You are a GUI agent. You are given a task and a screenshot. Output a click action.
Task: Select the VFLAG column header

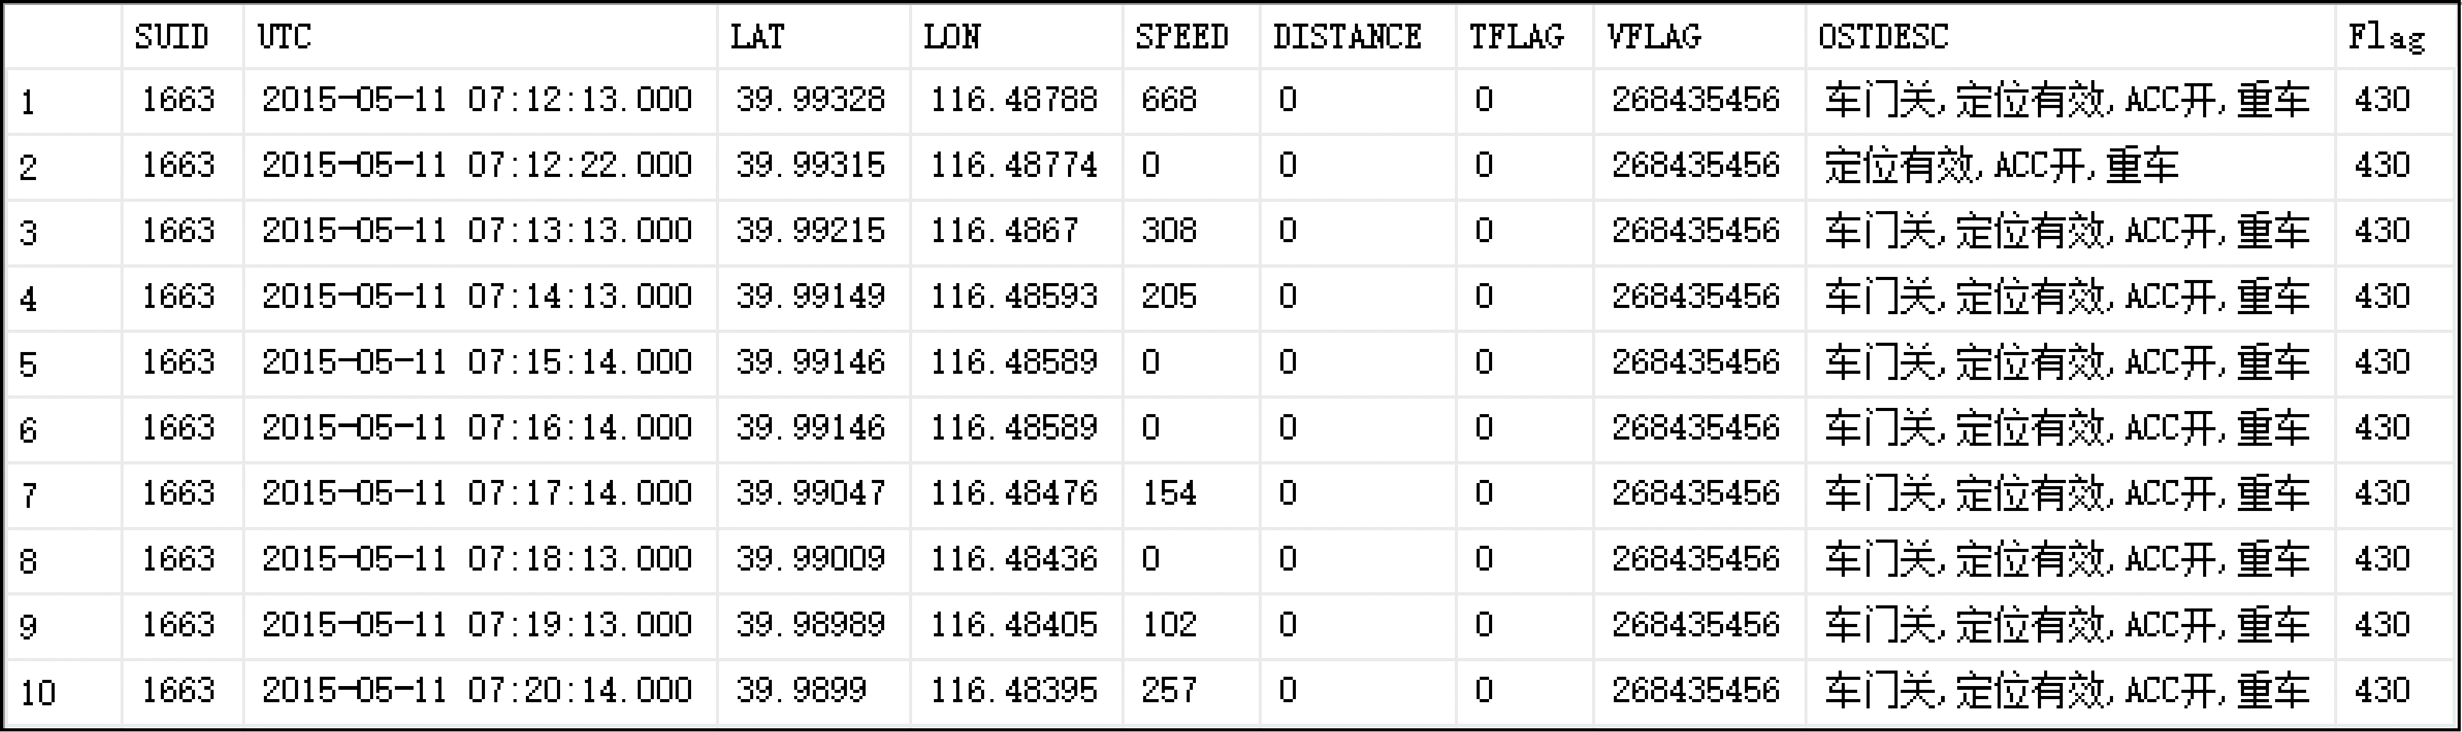[x=1699, y=36]
